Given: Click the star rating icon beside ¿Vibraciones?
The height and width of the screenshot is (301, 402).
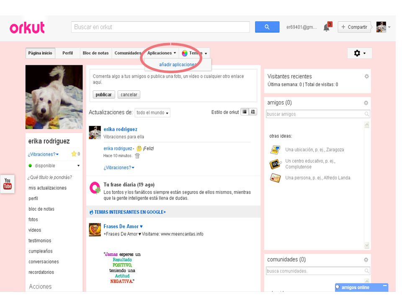Looking at the screenshot, I should 74,154.
